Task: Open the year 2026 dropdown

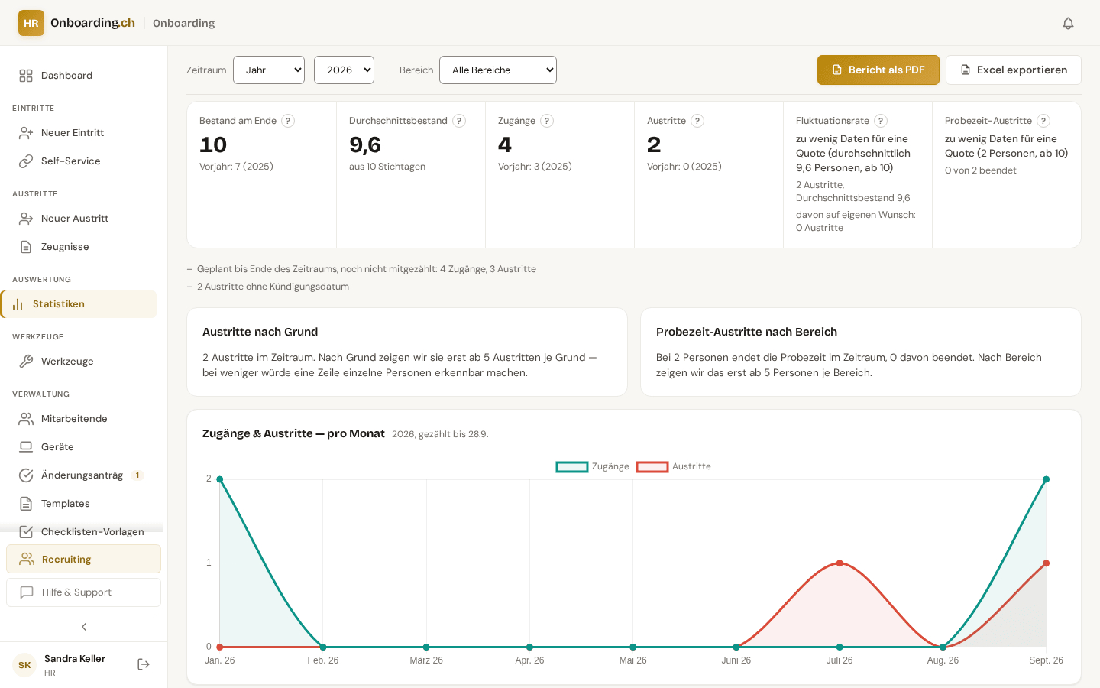Action: pos(344,70)
